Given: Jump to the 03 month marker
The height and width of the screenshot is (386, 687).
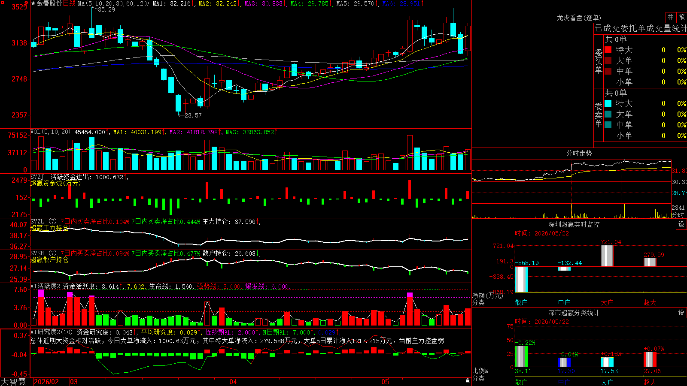Looking at the screenshot, I should point(74,382).
